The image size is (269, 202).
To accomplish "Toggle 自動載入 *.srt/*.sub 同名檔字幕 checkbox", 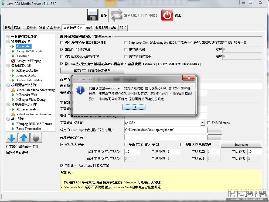I will tap(62, 166).
